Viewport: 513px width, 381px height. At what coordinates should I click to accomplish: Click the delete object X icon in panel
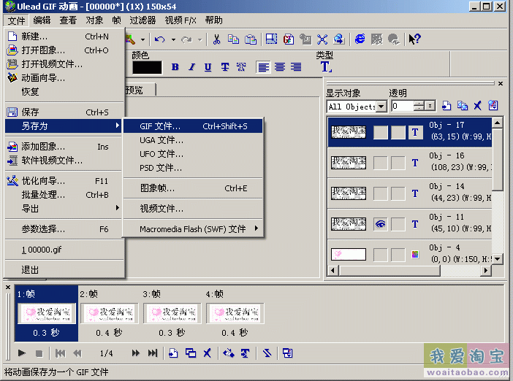(x=478, y=106)
